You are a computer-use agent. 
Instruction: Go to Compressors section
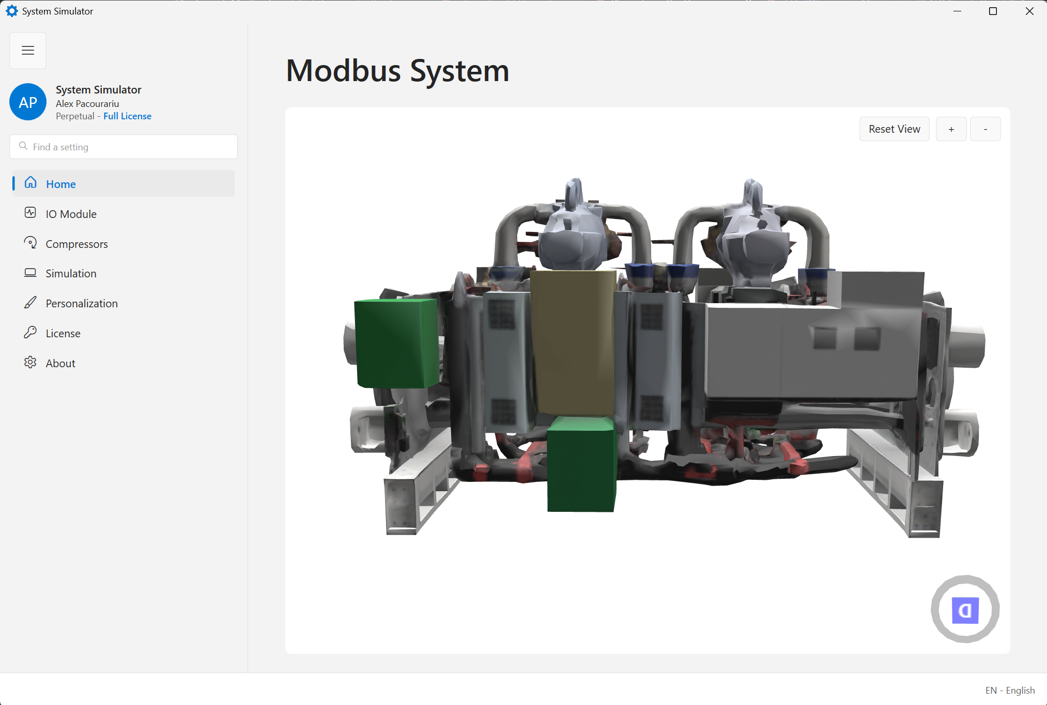coord(76,244)
